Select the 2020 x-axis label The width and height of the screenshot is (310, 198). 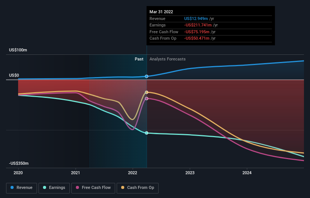18,173
